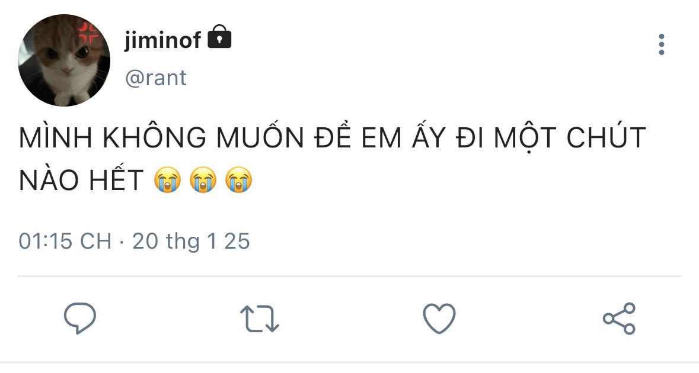Open the cat profile picture

tap(64, 60)
